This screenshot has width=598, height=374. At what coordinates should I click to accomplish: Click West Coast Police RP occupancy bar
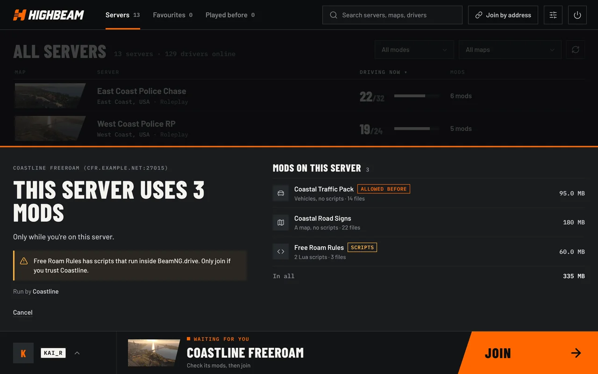pos(417,129)
